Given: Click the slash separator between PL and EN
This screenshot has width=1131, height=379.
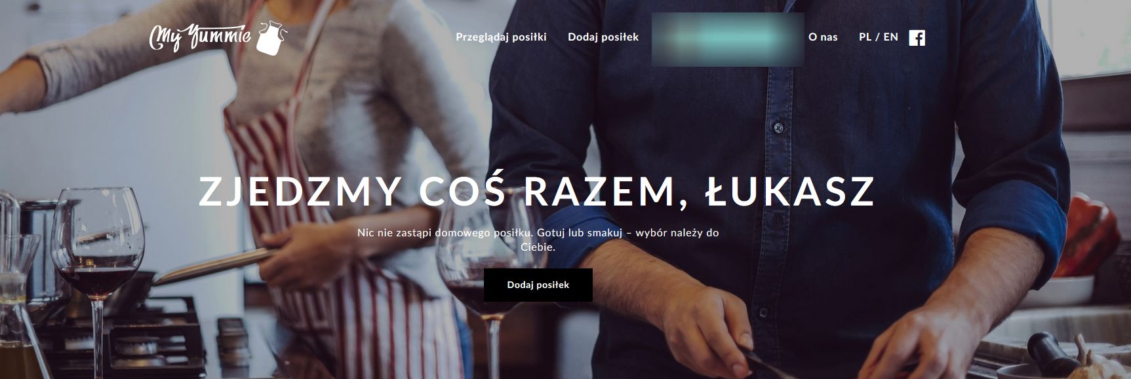Looking at the screenshot, I should pyautogui.click(x=878, y=37).
